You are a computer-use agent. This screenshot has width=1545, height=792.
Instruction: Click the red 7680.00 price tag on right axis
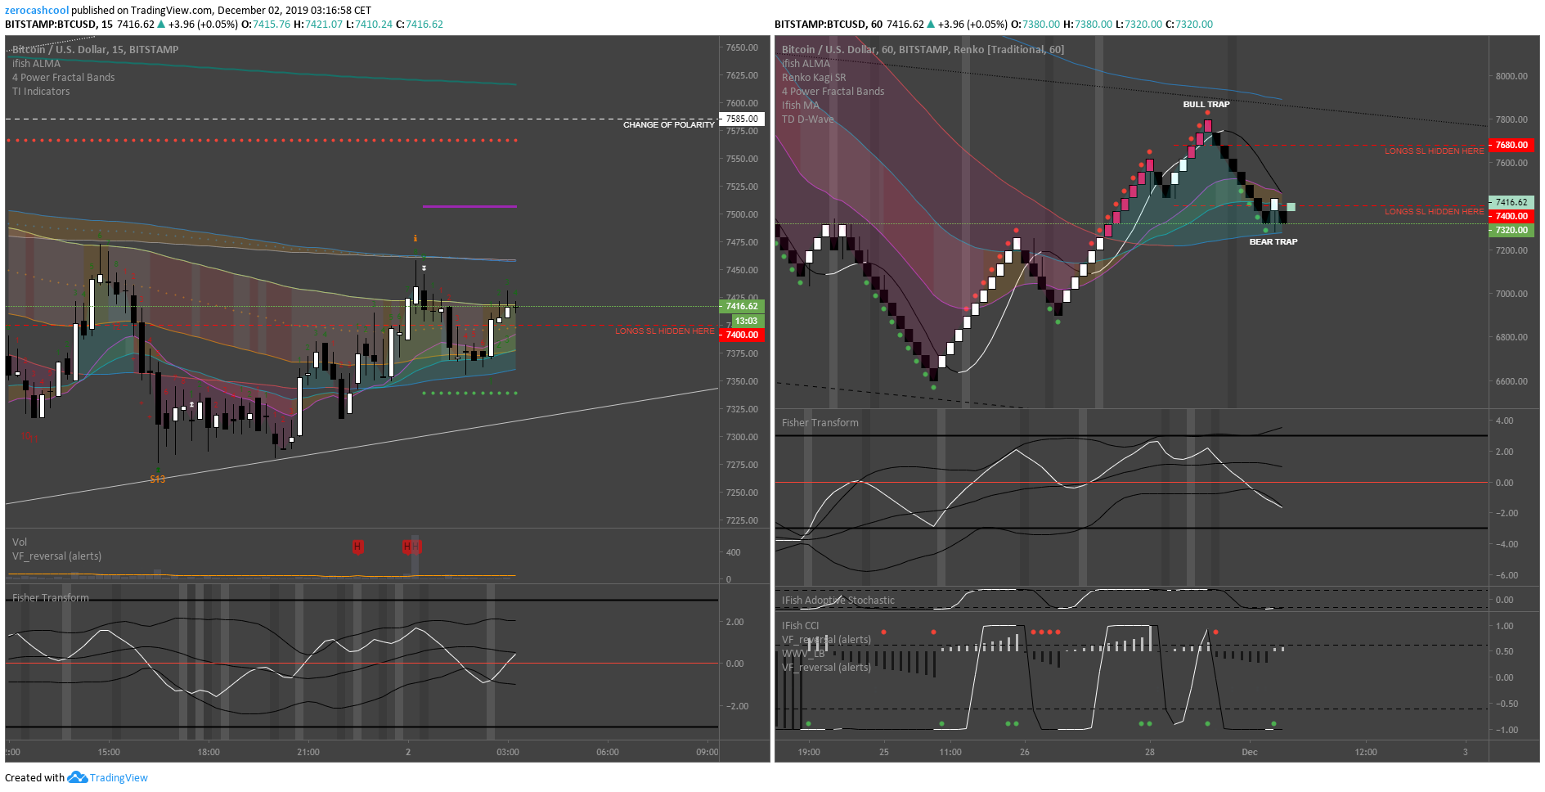1511,145
